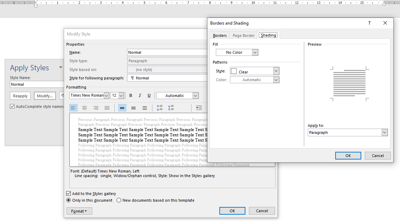Select Only in this document radio button

pyautogui.click(x=68, y=200)
